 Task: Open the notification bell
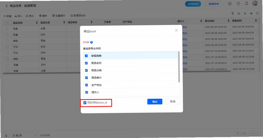click(x=246, y=4)
